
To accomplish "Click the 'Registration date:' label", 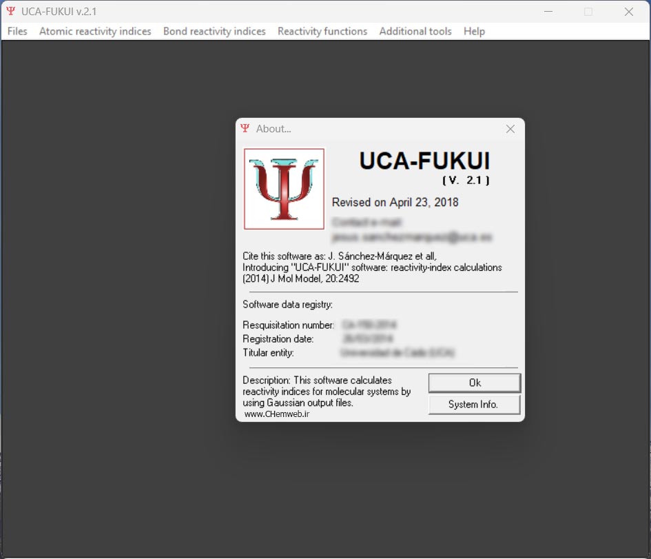I will point(278,339).
